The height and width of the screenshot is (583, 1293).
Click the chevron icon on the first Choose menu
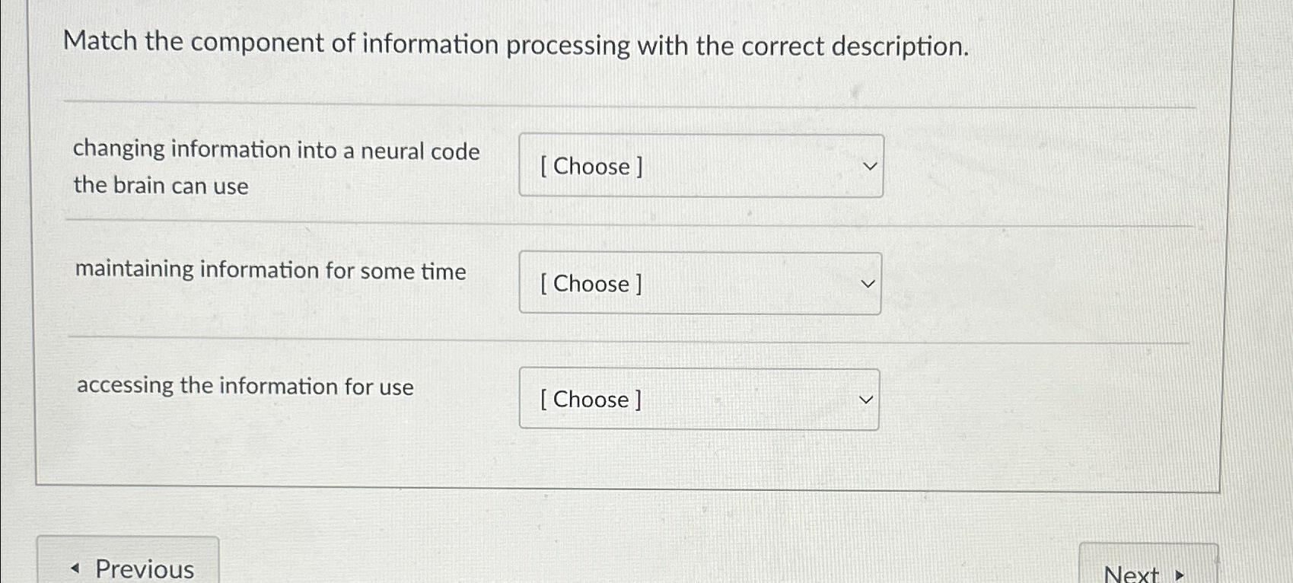tap(870, 166)
